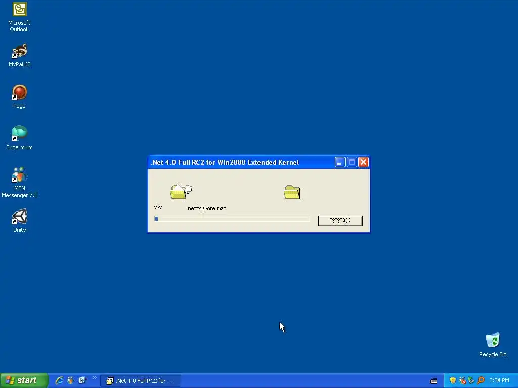This screenshot has width=518, height=388.
Task: Click the 2:54 PM system clock
Action: pos(499,381)
